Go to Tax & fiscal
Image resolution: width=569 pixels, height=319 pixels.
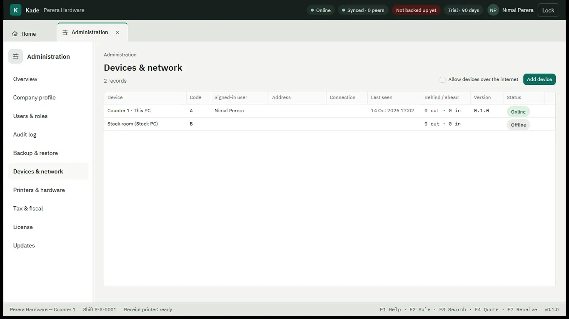48,208
